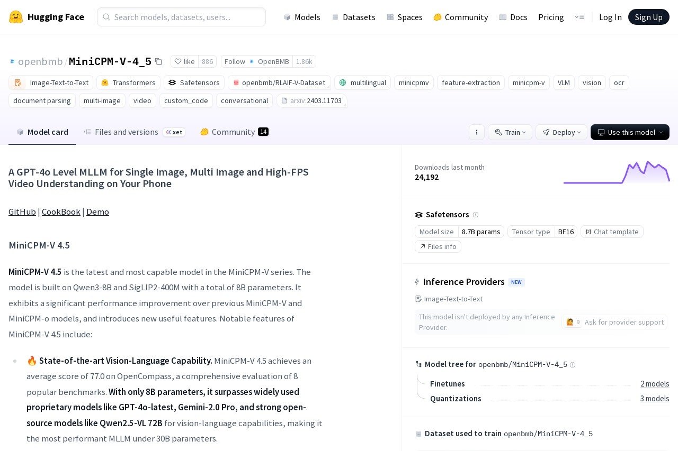The width and height of the screenshot is (678, 451).
Task: Open Files info
Action: pyautogui.click(x=438, y=246)
